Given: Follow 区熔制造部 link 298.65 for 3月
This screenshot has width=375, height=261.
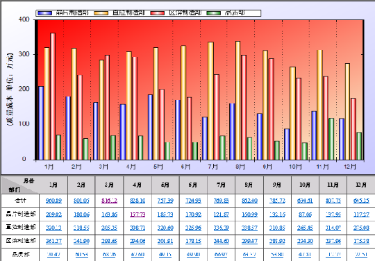Looking at the screenshot, I should 109,241.
